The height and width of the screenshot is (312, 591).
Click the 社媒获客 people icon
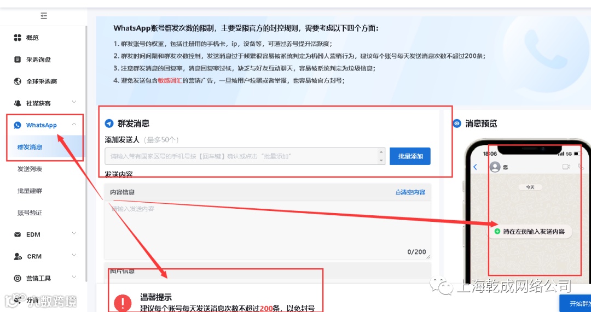(x=18, y=103)
